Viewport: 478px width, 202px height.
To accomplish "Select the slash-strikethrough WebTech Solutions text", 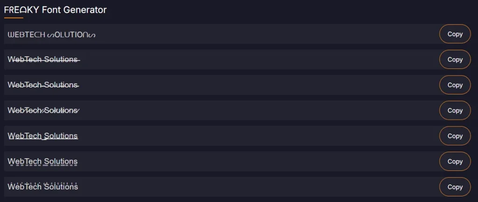I will point(43,110).
